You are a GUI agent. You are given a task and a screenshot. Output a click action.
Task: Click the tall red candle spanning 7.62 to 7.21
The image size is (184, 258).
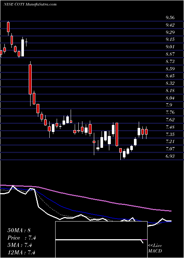click(x=117, y=135)
